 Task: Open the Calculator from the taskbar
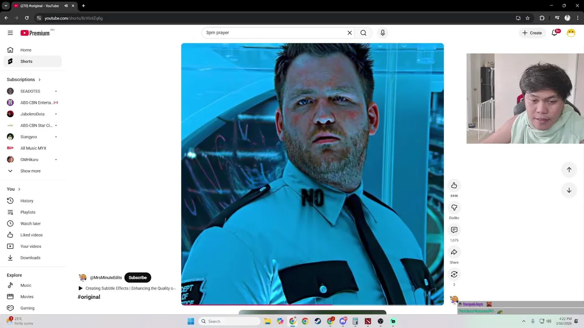pos(355,321)
